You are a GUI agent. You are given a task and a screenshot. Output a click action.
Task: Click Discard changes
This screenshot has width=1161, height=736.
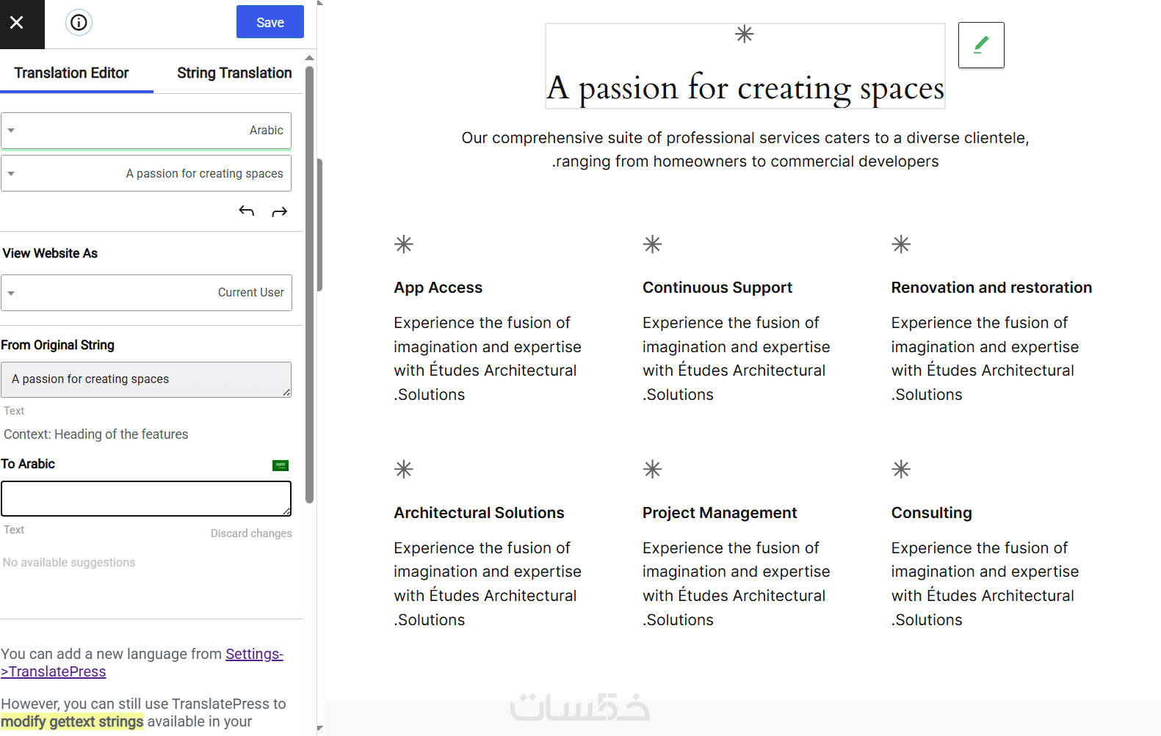[251, 533]
